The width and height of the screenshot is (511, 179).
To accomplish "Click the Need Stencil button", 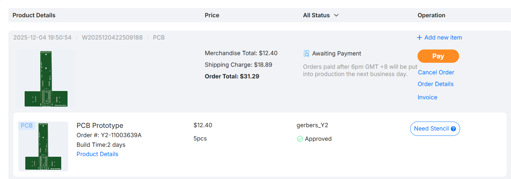I will click(x=431, y=129).
